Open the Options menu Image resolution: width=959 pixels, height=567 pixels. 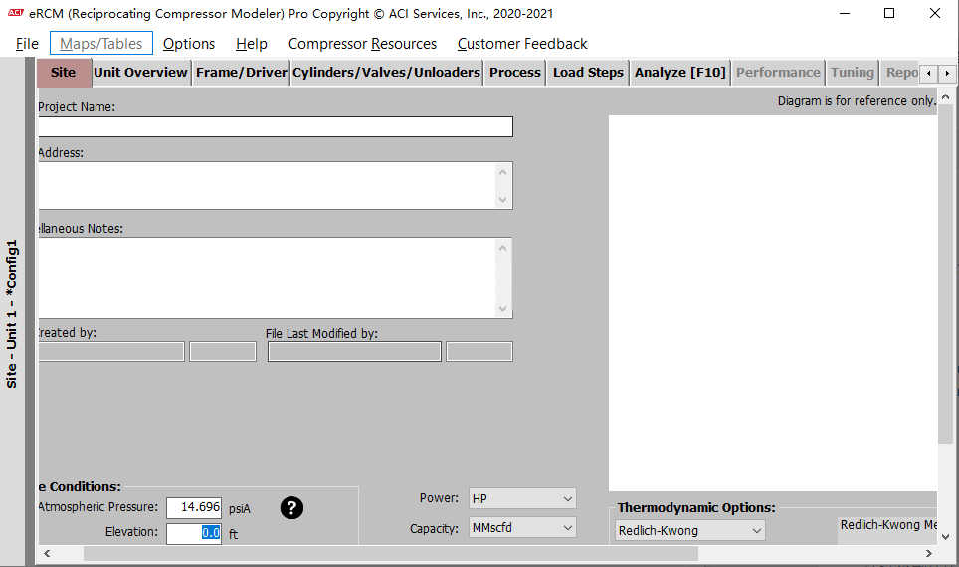tap(189, 44)
